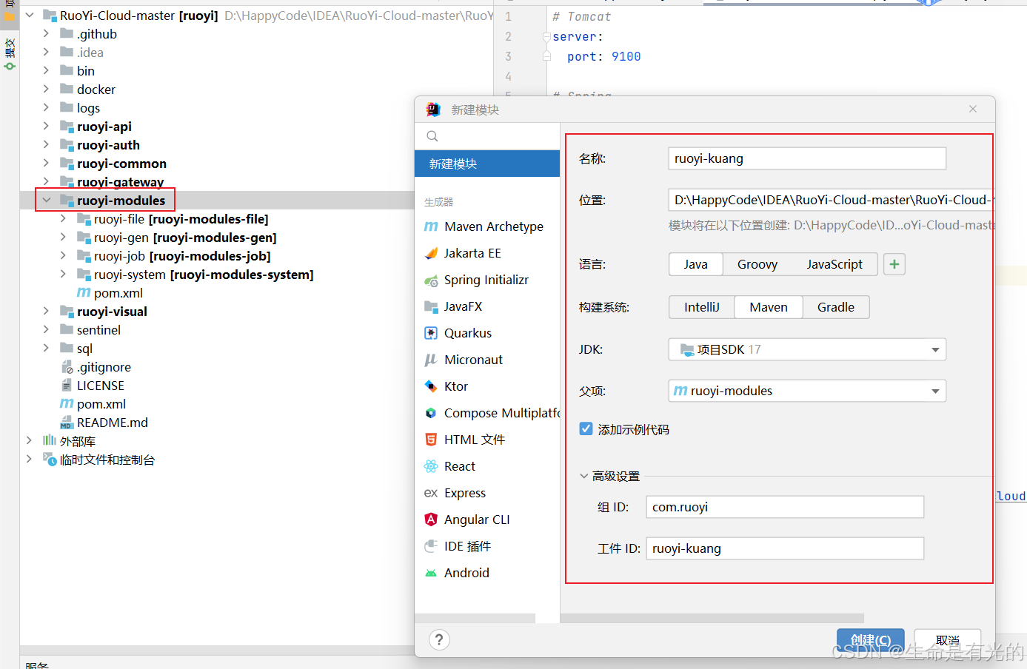Click the dialog search magnifier icon
Image resolution: width=1027 pixels, height=669 pixels.
coord(432,136)
